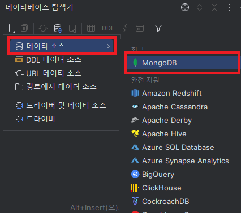Screen dimensions: 241x213
Task: Click the Apache Cassandra eye icon
Action: tap(135, 106)
